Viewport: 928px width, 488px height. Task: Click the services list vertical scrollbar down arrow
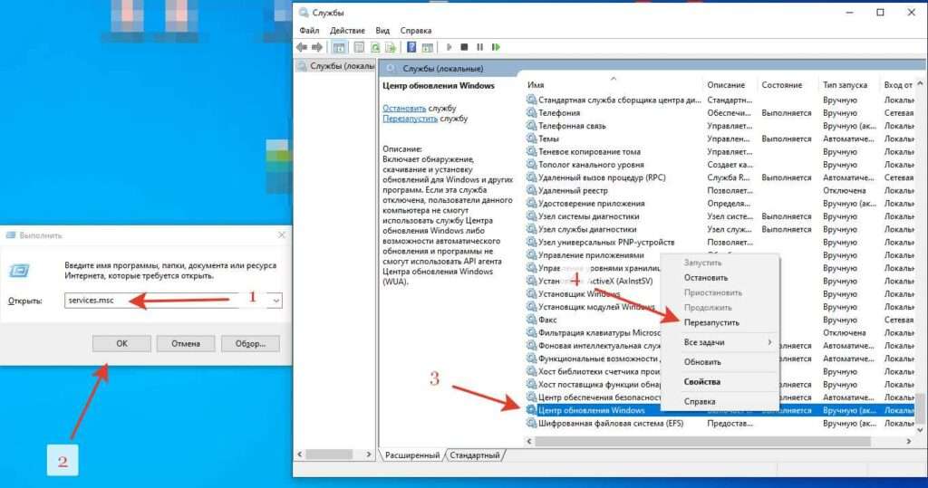(920, 429)
